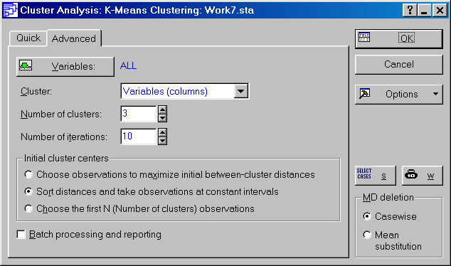Select maximize initial between-cluster distances option

click(x=28, y=174)
